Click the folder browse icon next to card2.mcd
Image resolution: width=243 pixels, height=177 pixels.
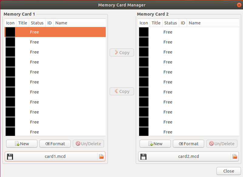coord(234,156)
